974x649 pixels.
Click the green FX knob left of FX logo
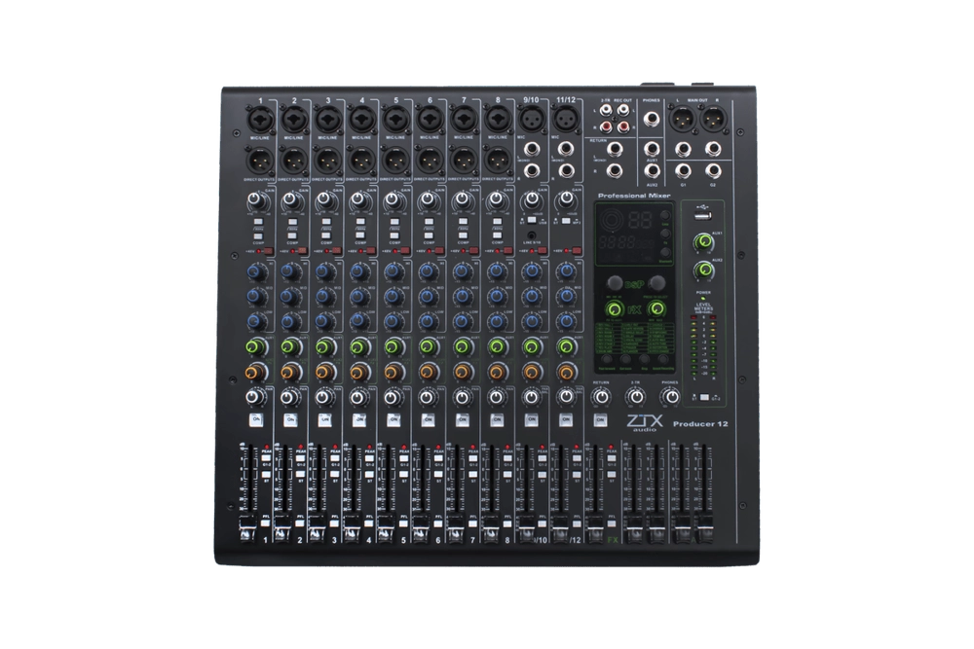click(x=615, y=309)
